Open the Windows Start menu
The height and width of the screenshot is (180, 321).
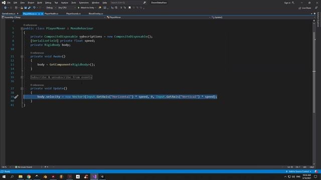4,176
